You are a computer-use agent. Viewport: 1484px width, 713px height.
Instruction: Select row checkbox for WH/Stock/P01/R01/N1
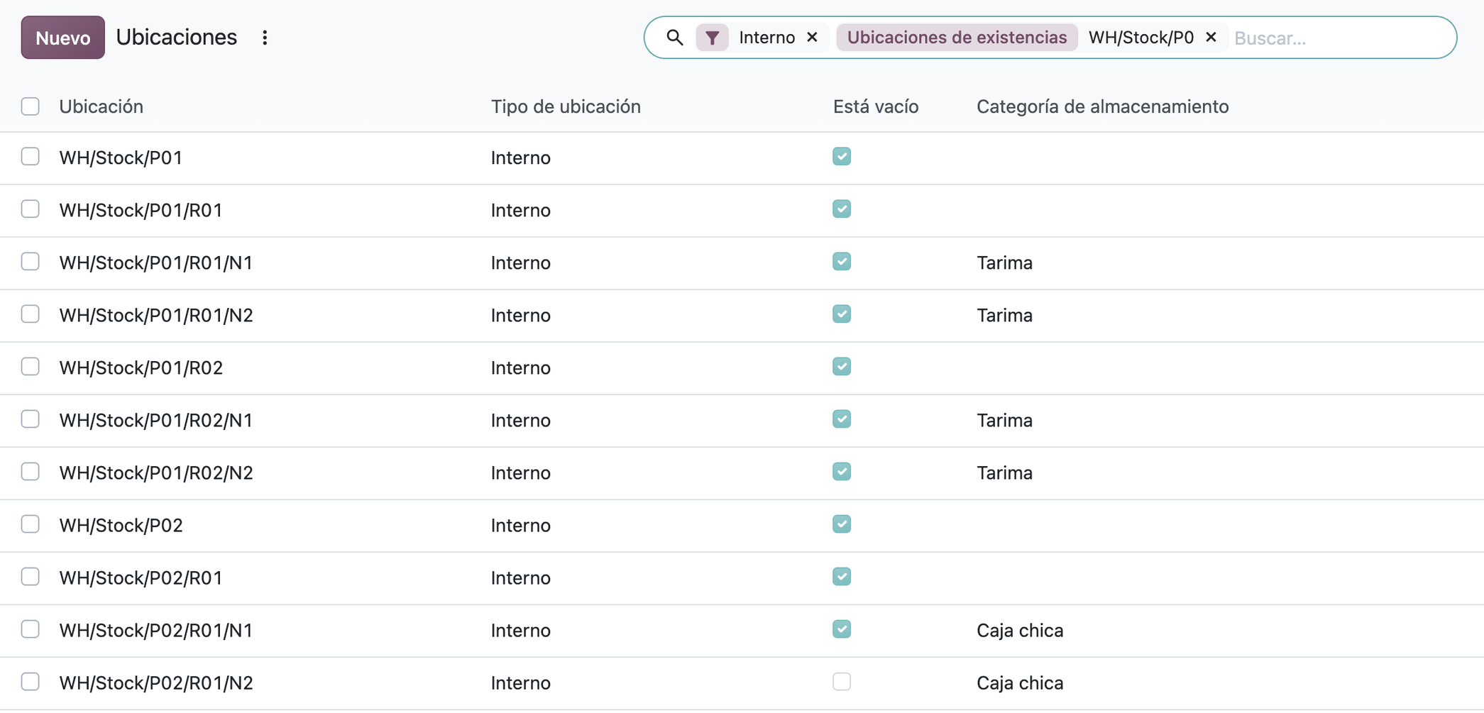click(x=31, y=261)
